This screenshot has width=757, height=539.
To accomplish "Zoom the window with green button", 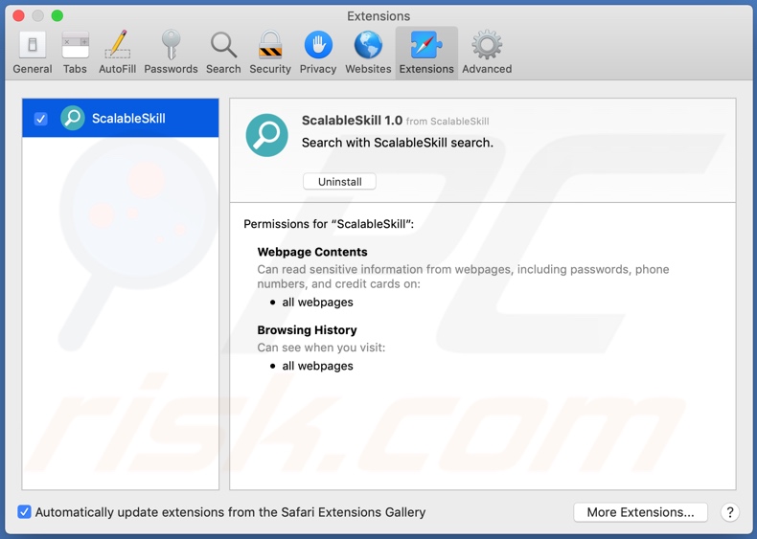I will point(57,16).
